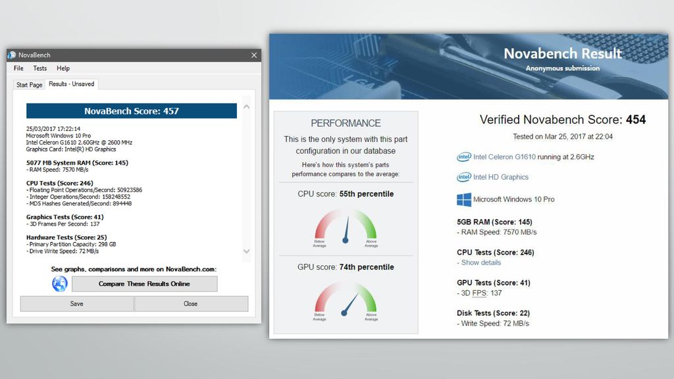Click the PERFORMANCE panel heading

click(346, 123)
